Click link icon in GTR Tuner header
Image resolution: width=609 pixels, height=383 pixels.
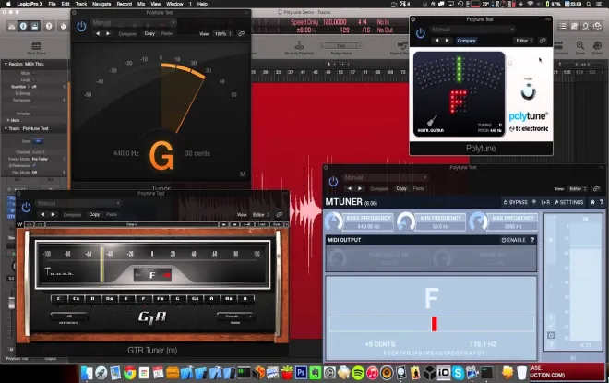pos(280,214)
